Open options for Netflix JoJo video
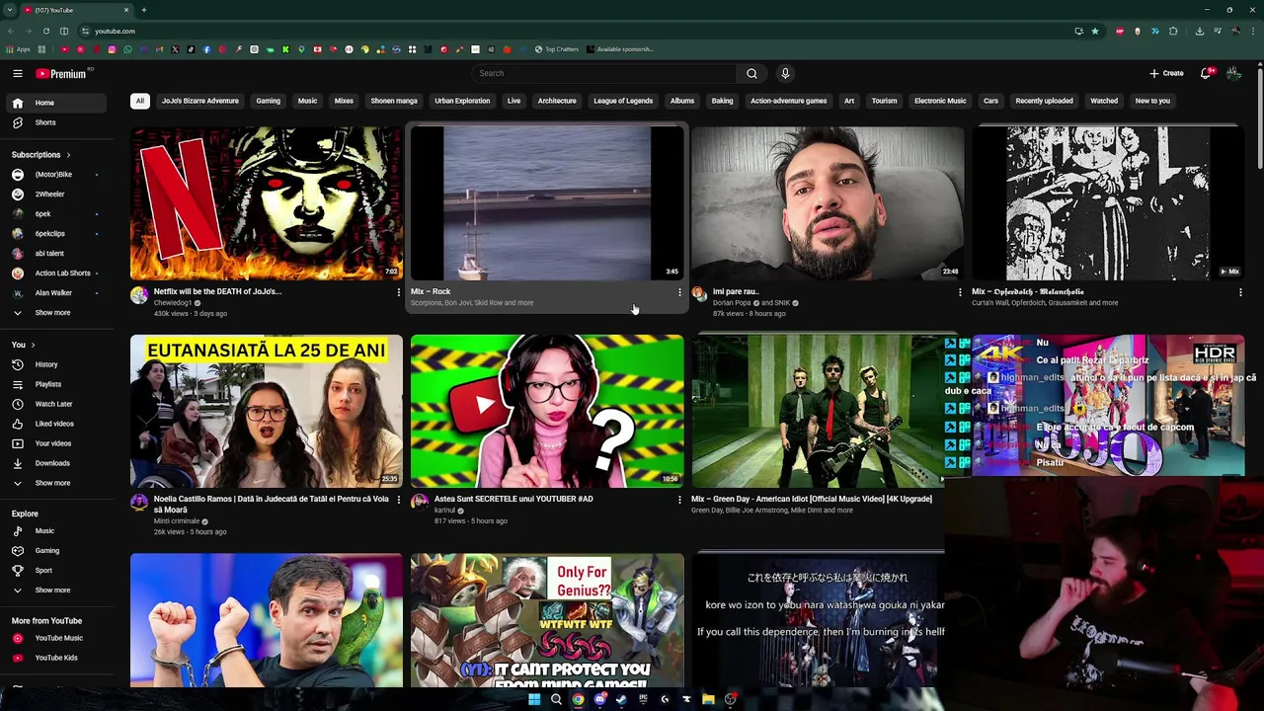This screenshot has height=711, width=1264. click(399, 292)
